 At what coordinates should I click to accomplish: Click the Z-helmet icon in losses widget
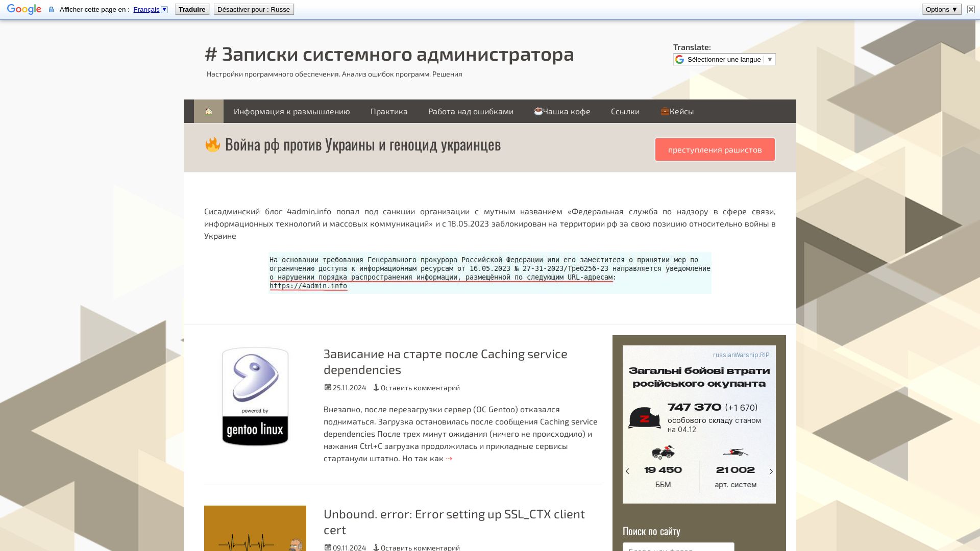point(644,417)
